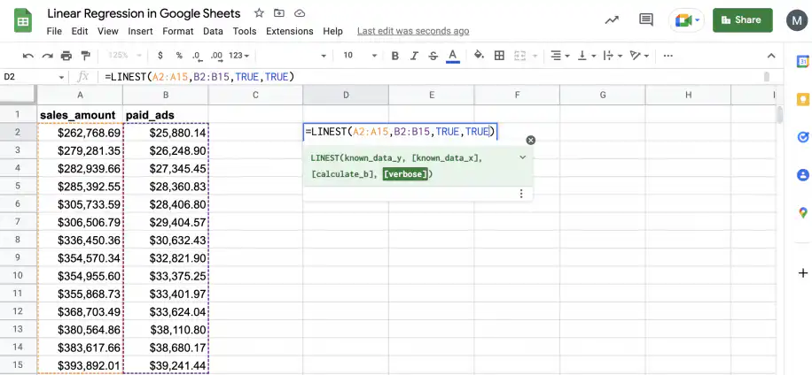The width and height of the screenshot is (812, 375).
Task: Click the formula bar input
Action: (x=430, y=77)
